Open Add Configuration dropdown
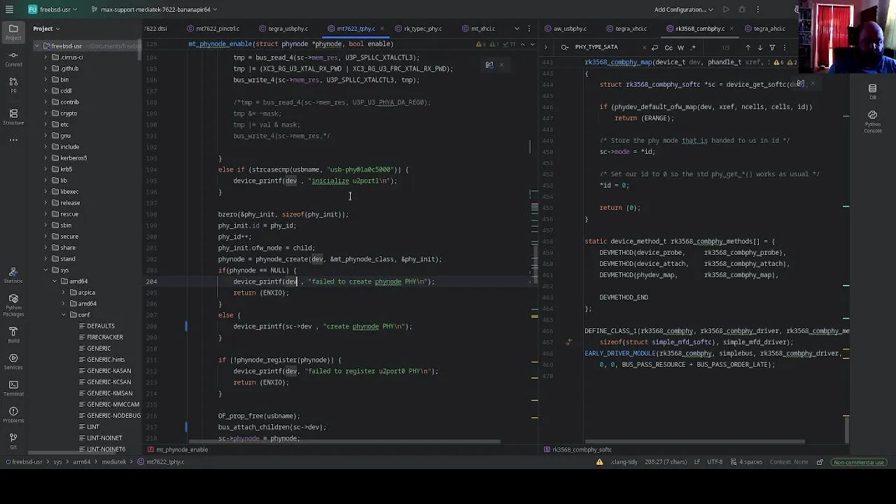Viewport: 896px width, 504px height. click(684, 10)
